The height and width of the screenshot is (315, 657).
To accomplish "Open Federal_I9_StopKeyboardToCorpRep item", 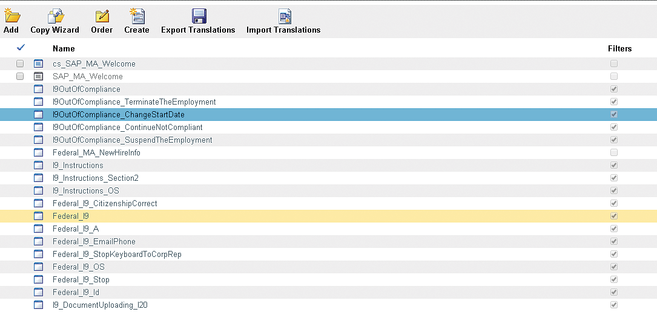I will tap(117, 255).
